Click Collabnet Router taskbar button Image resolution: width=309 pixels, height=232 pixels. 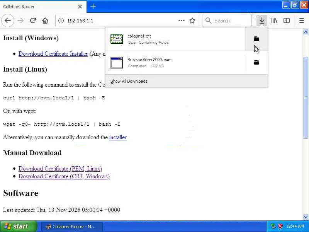pyautogui.click(x=72, y=227)
